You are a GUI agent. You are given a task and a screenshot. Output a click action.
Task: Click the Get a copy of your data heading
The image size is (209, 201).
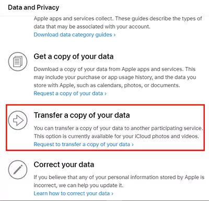point(74,56)
